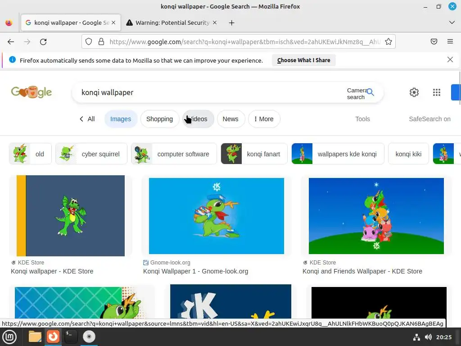461x346 pixels.
Task: Click the info icon in notification bar
Action: pos(12,60)
